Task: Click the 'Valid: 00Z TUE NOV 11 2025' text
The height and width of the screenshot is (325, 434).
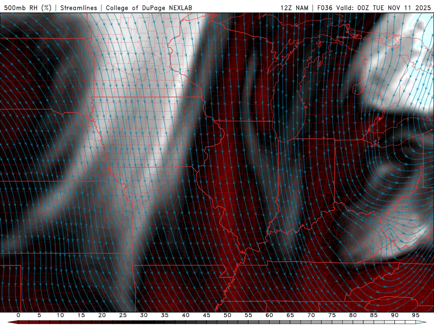Action: [384, 8]
